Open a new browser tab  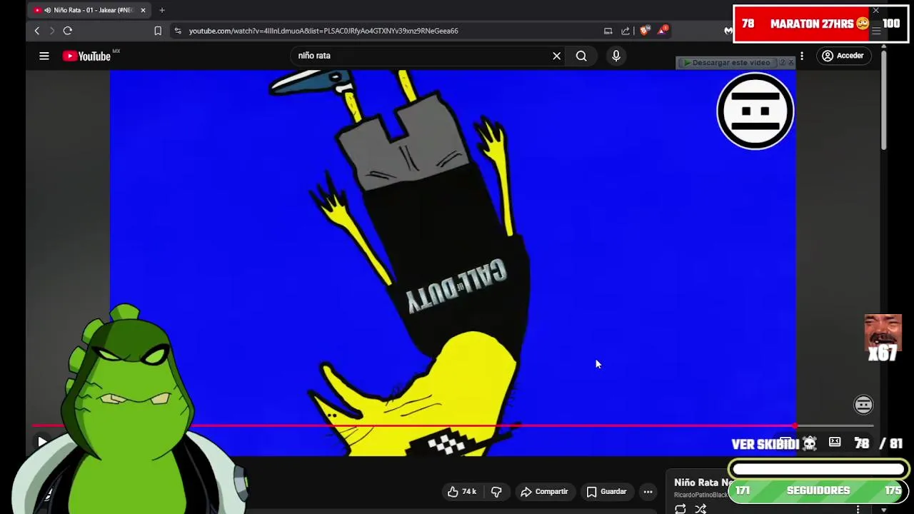click(x=162, y=10)
